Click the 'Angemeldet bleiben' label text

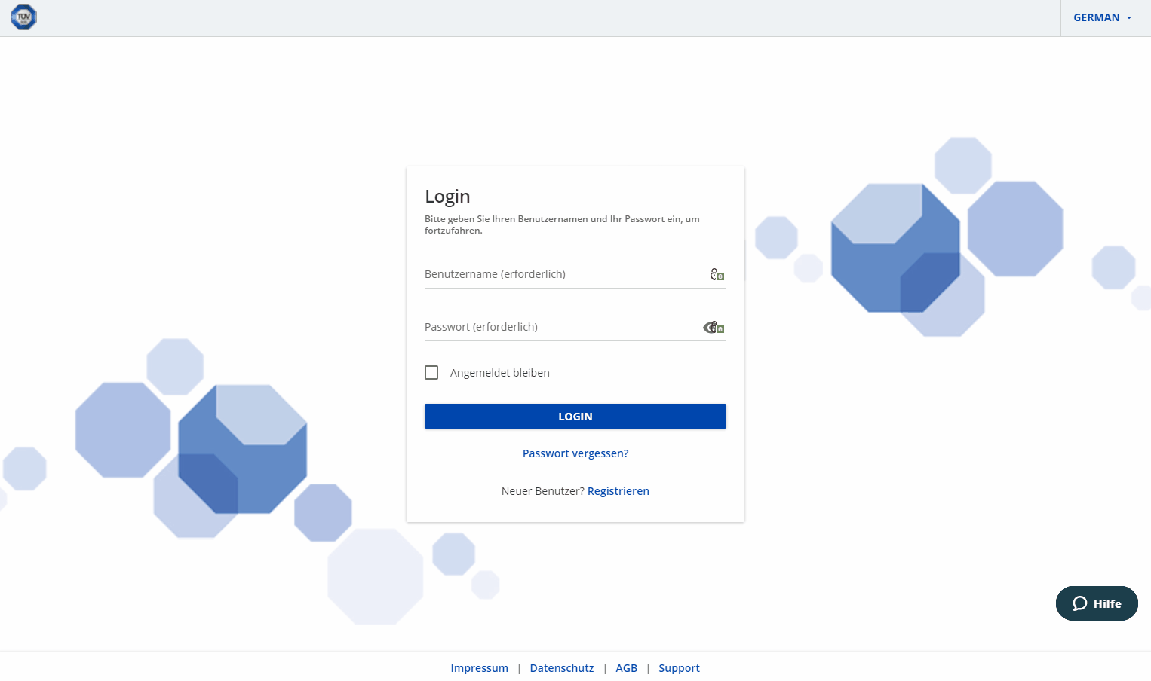[x=499, y=373]
